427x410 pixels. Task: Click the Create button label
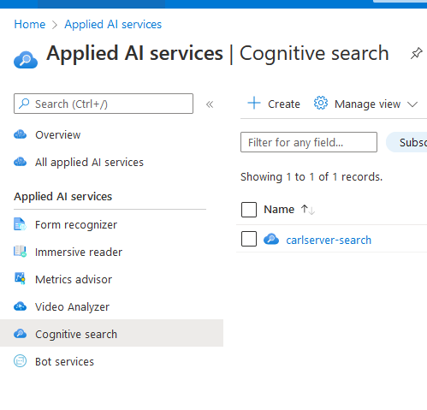(x=284, y=104)
